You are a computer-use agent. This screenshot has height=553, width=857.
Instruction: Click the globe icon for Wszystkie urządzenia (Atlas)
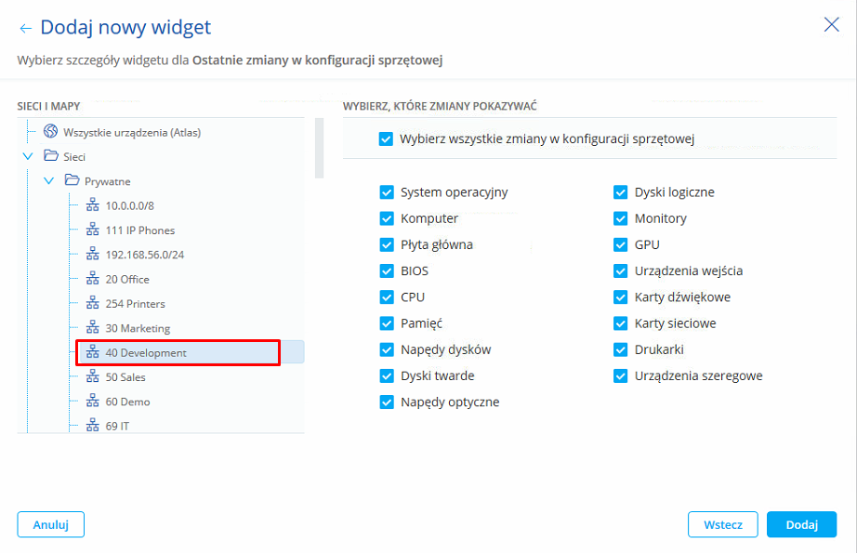pyautogui.click(x=50, y=132)
